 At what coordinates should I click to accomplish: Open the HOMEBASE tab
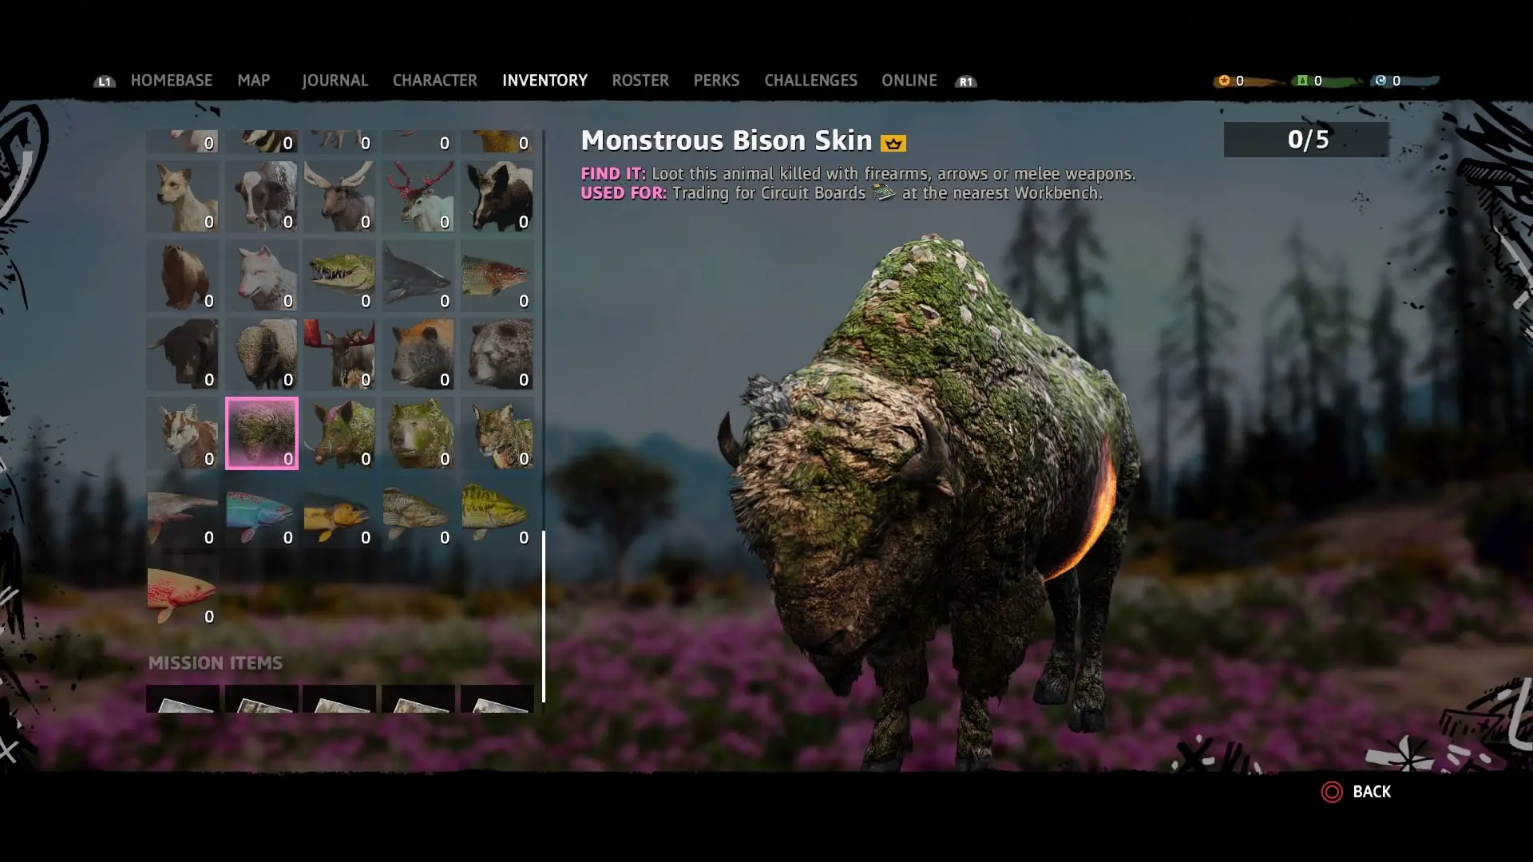pos(171,81)
